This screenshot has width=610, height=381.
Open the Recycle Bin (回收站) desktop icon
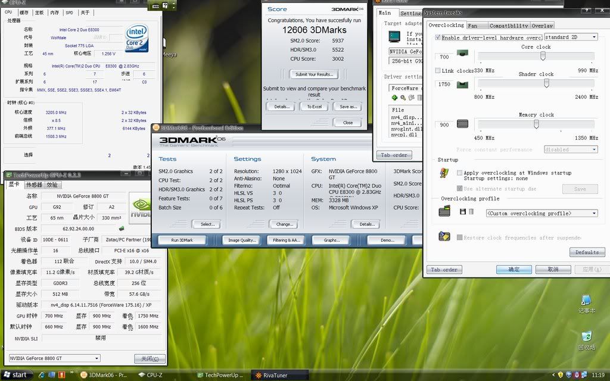pos(586,339)
